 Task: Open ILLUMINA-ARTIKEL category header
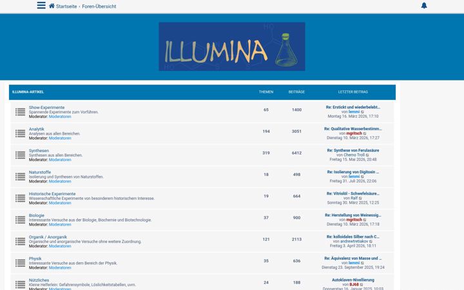point(28,92)
